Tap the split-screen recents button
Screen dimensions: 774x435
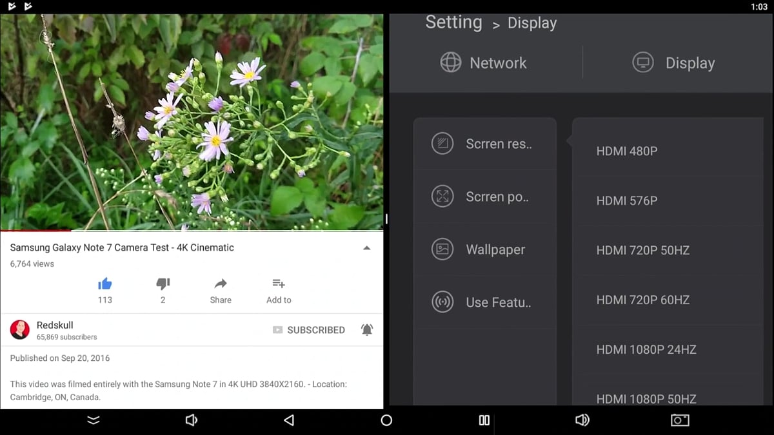[484, 420]
